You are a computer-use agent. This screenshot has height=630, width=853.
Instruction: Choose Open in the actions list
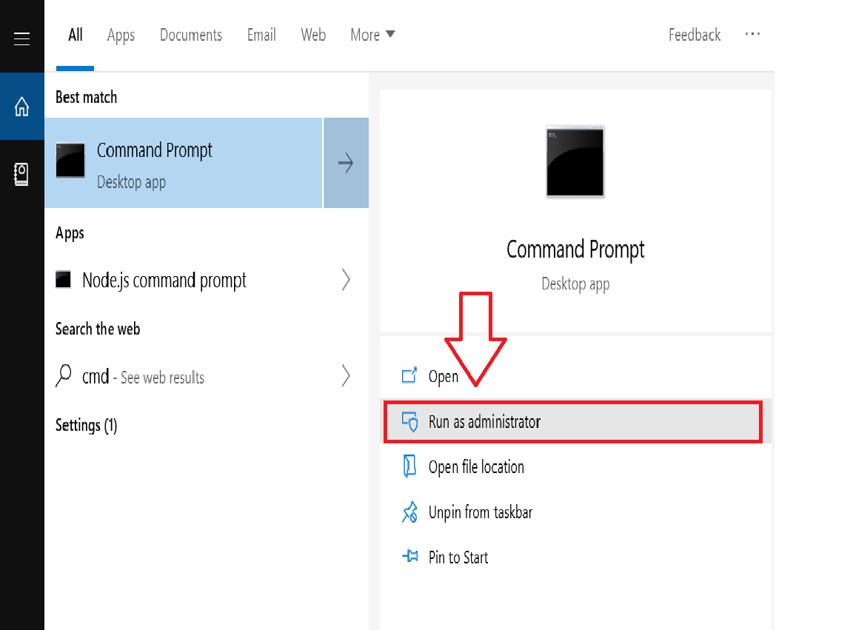click(x=575, y=376)
